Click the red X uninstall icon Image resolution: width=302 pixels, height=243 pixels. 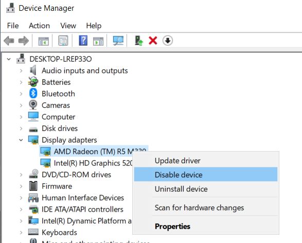tap(153, 41)
